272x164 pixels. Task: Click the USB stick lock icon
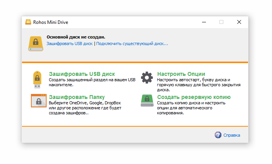[37, 79]
